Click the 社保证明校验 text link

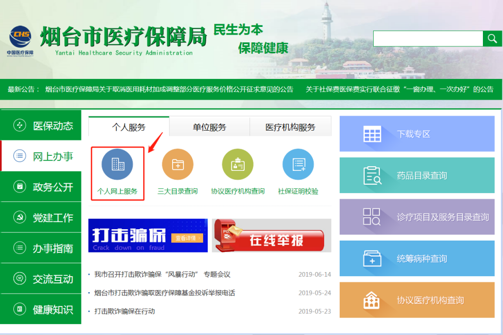[x=298, y=192]
